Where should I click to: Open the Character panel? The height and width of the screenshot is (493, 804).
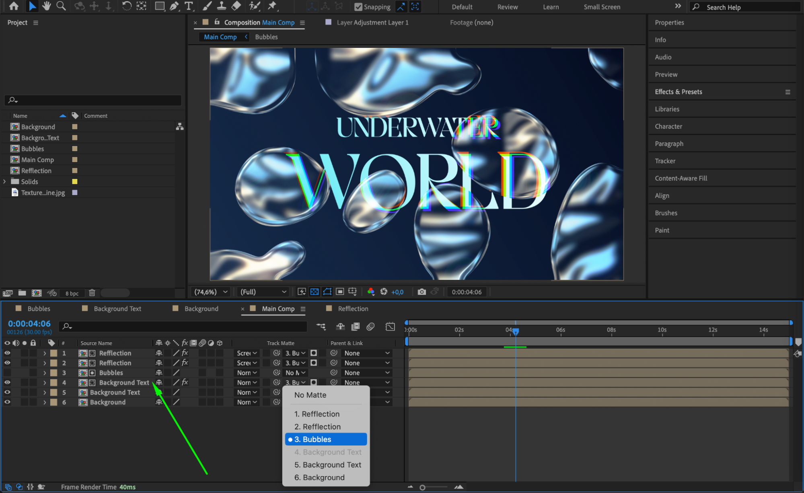pos(668,126)
